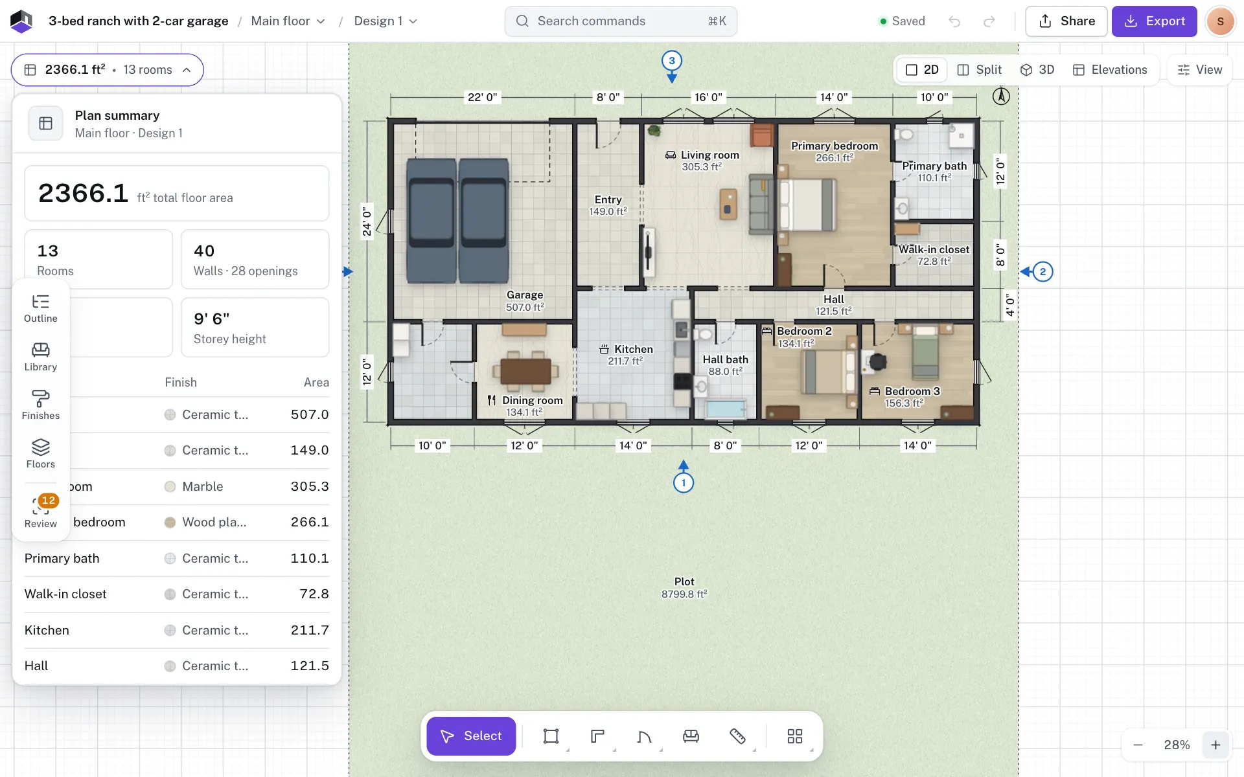This screenshot has height=777, width=1244.
Task: Select the furniture sofa tool
Action: pos(691,736)
